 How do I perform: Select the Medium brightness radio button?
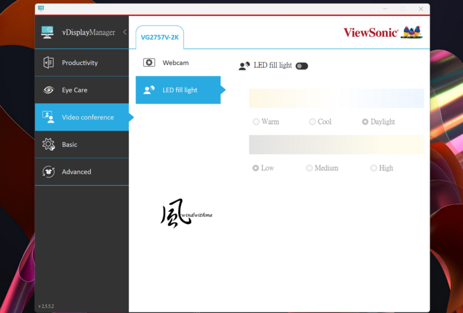[309, 168]
